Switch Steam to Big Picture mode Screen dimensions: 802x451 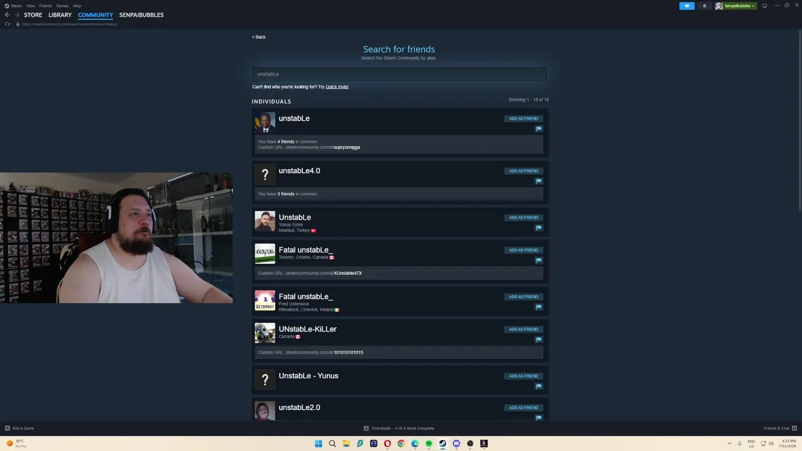764,6
